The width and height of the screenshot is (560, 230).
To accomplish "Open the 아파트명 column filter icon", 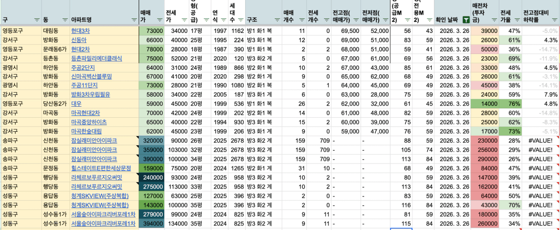I will tap(134, 20).
